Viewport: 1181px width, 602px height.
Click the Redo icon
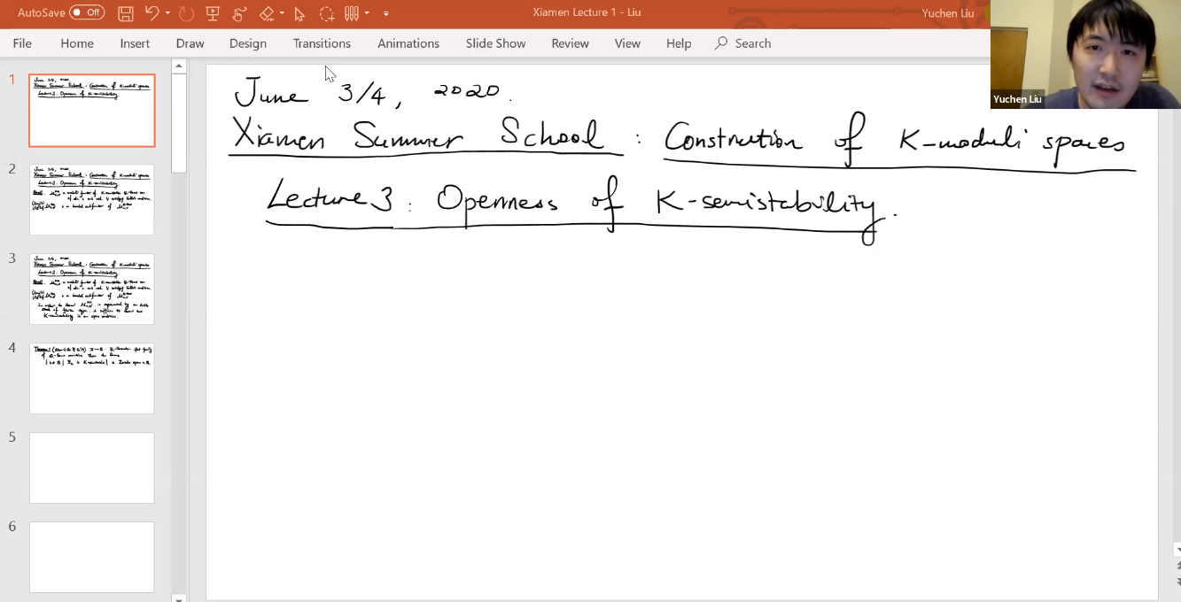tap(186, 13)
